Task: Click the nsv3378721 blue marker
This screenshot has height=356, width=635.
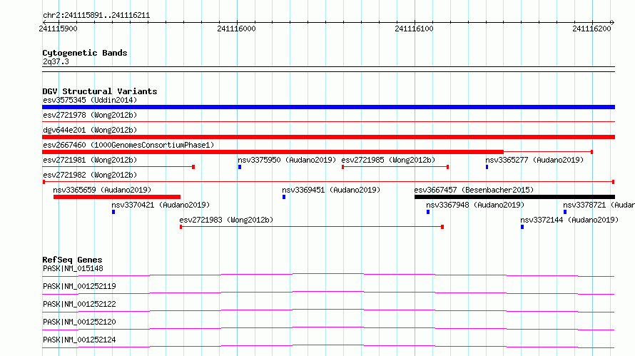Action: tap(565, 212)
